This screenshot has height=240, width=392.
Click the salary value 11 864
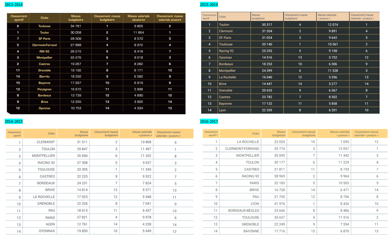coord(139,32)
